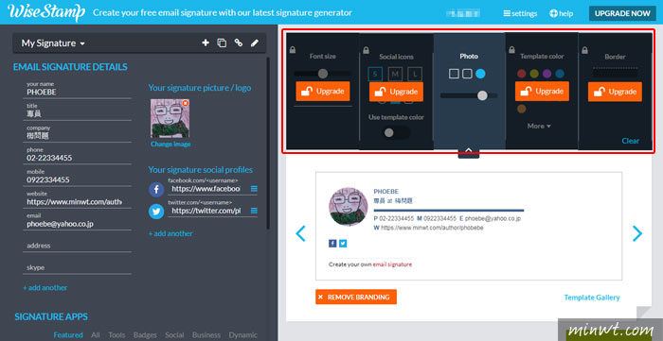Click add another under details fields
This screenshot has height=341, width=663.
[x=45, y=287]
